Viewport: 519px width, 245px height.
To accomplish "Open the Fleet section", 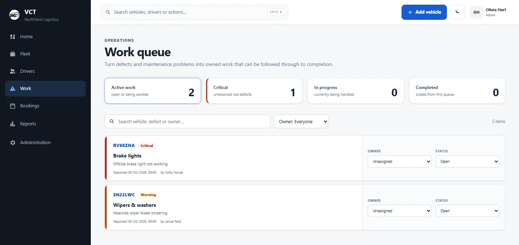I will pos(45,54).
